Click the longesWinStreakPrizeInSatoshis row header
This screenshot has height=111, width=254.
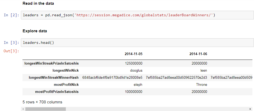[x=52, y=64]
